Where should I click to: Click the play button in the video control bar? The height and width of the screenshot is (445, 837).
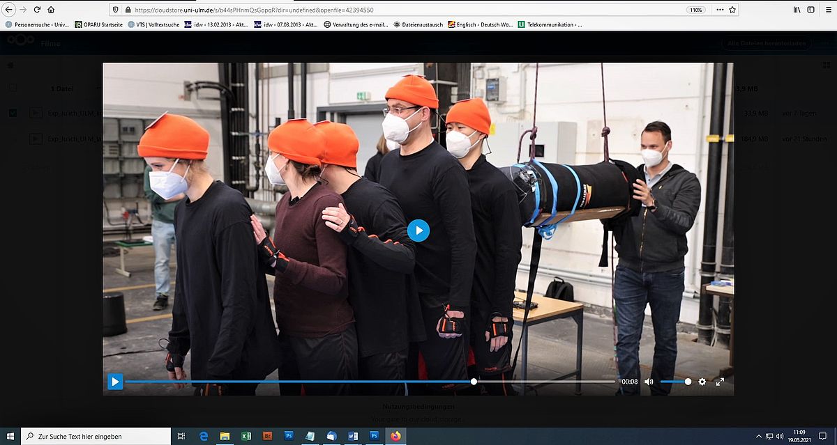click(115, 382)
